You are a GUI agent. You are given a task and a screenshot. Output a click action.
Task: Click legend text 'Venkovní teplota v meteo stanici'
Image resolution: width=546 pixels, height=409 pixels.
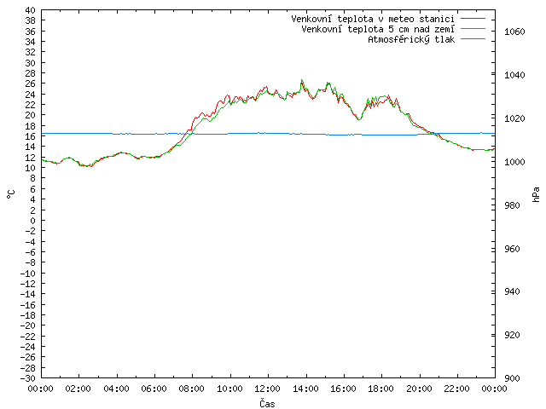[x=373, y=19]
